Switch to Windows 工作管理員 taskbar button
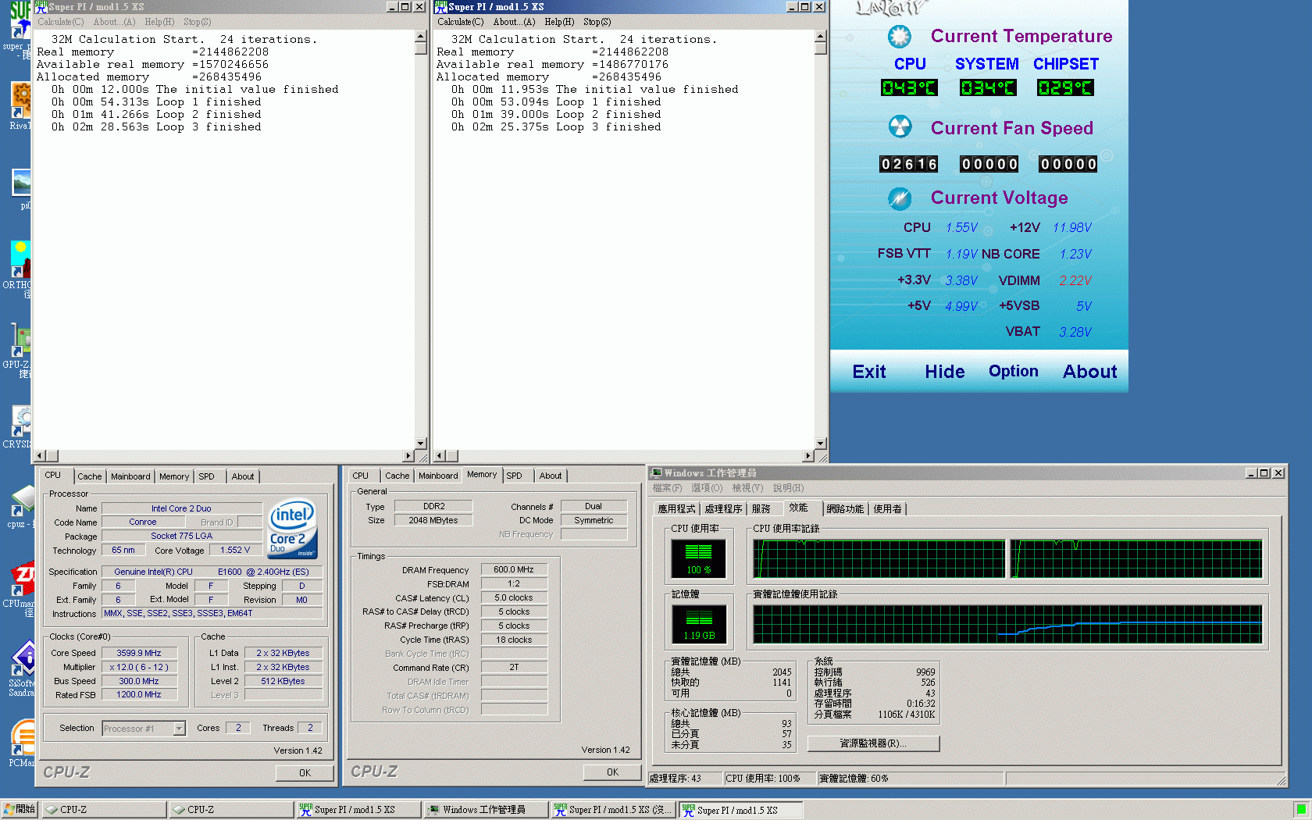 point(486,810)
